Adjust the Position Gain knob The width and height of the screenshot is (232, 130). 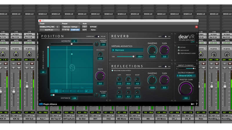click(100, 76)
